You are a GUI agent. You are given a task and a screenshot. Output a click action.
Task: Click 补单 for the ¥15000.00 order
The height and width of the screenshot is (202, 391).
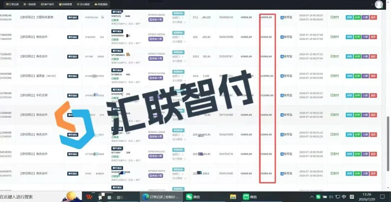(x=357, y=95)
